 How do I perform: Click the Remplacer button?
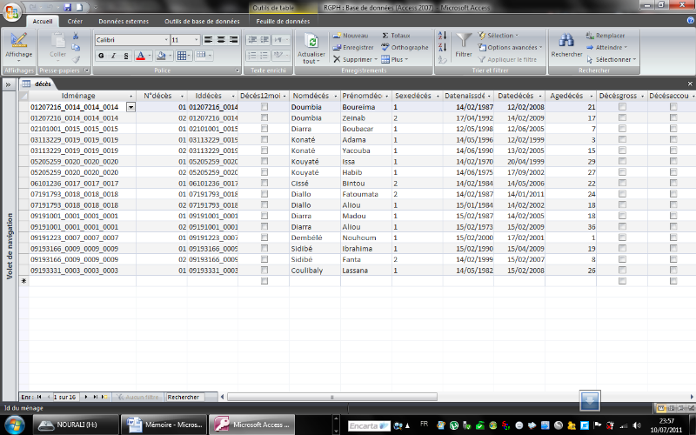pos(611,36)
